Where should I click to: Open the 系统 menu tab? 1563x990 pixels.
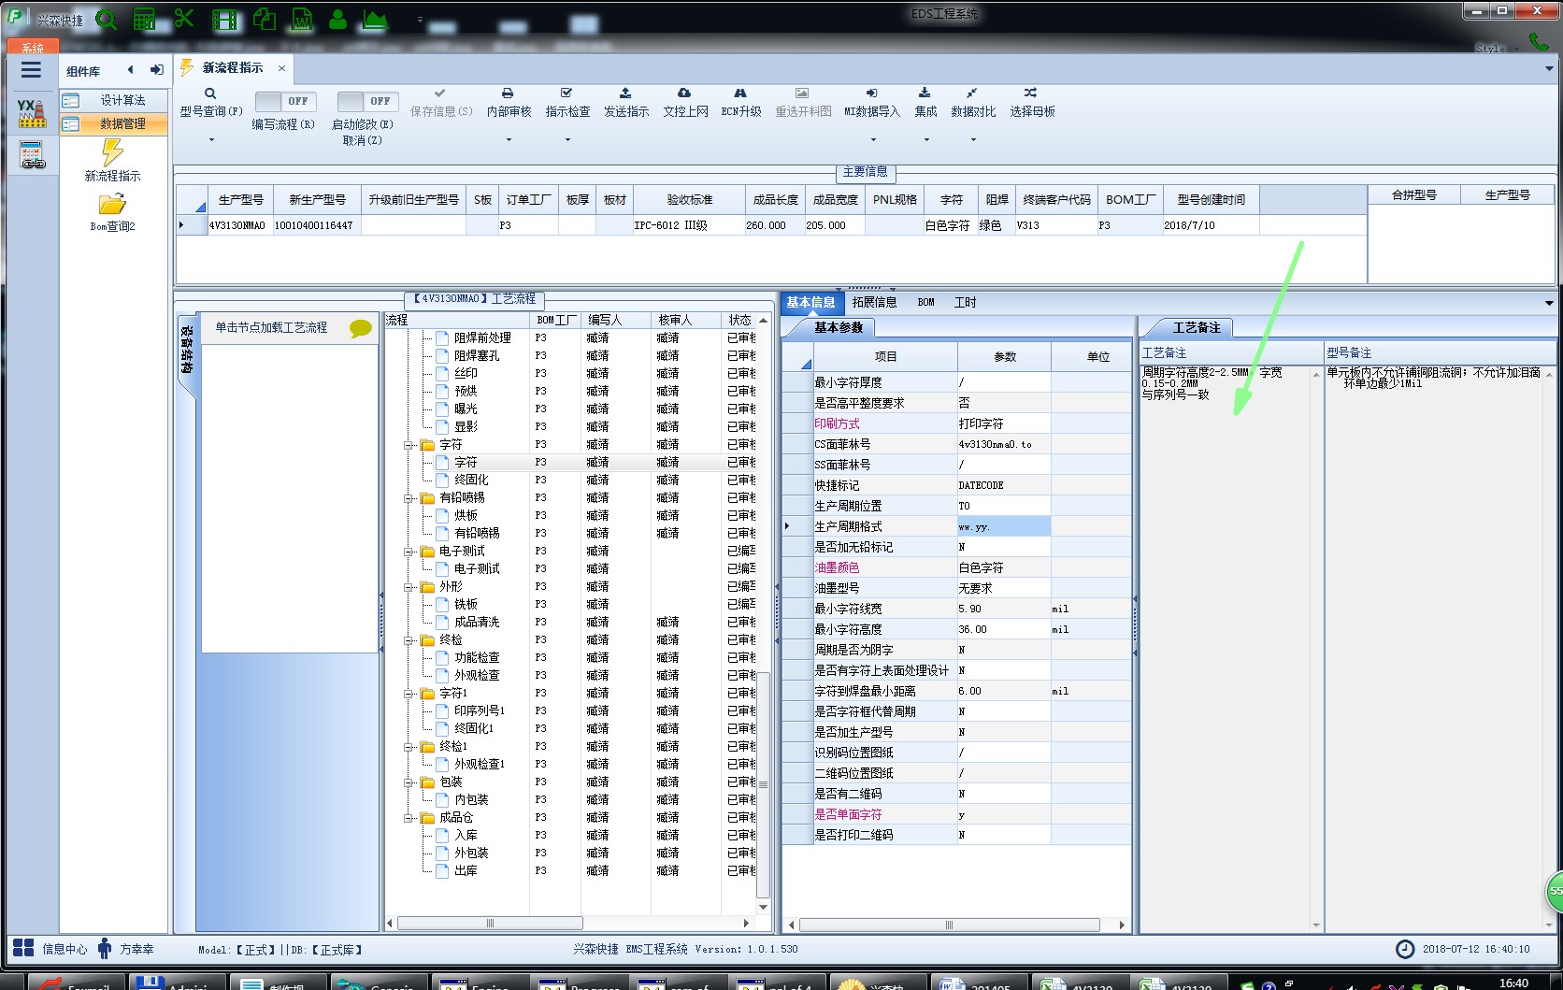33,47
